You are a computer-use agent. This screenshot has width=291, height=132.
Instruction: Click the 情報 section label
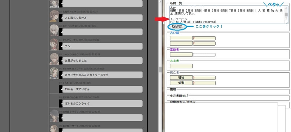tap(173, 89)
